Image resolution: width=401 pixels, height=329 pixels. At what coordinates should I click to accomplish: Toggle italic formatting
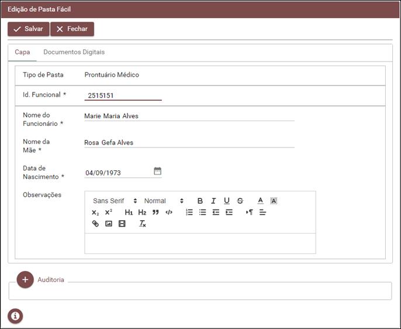(x=213, y=201)
